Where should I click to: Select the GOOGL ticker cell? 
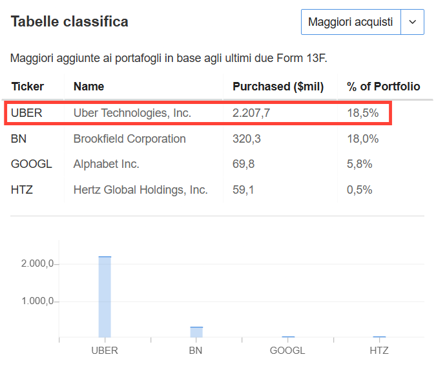pyautogui.click(x=32, y=164)
